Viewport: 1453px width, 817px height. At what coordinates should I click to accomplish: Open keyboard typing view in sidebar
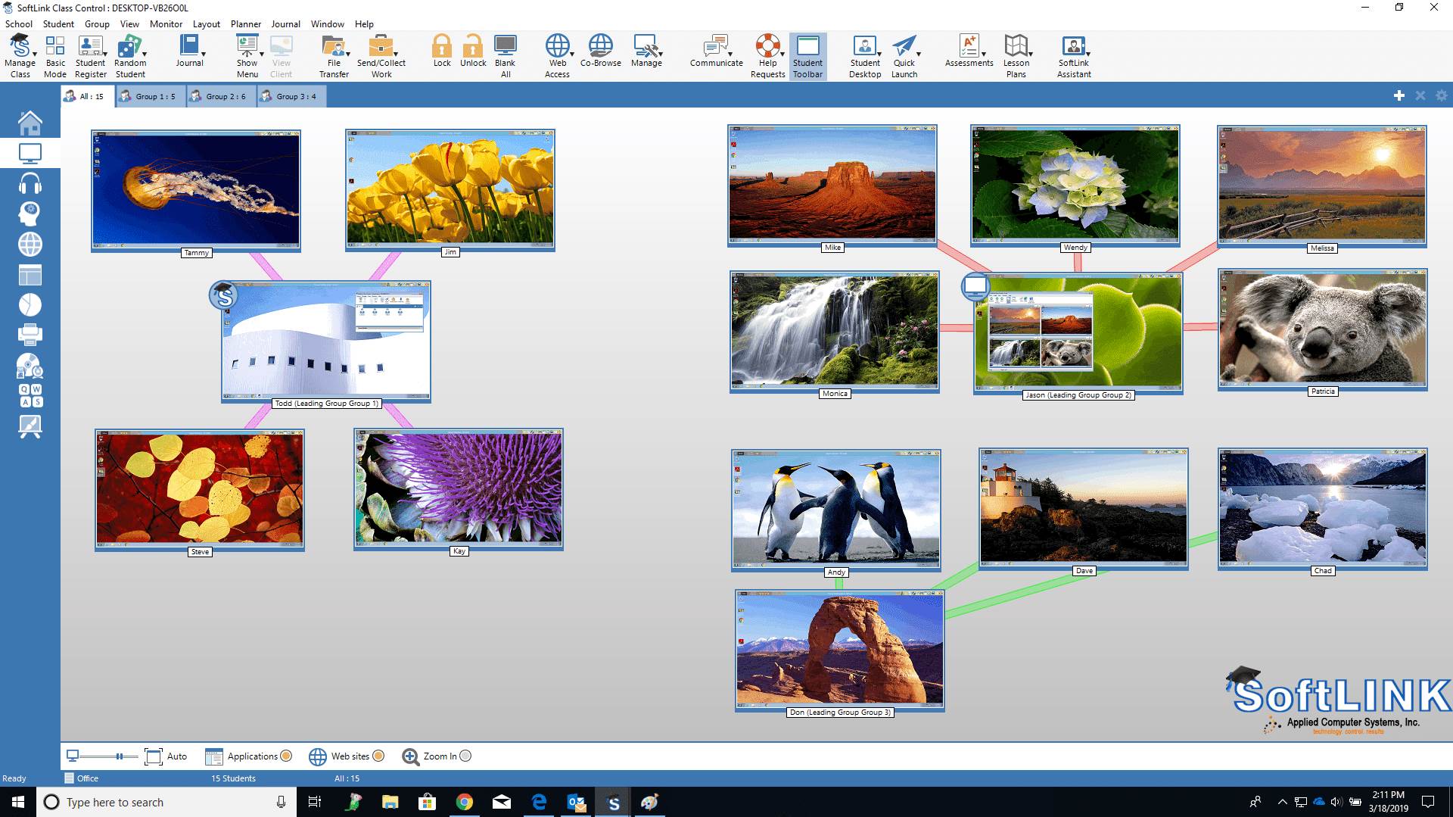[30, 395]
